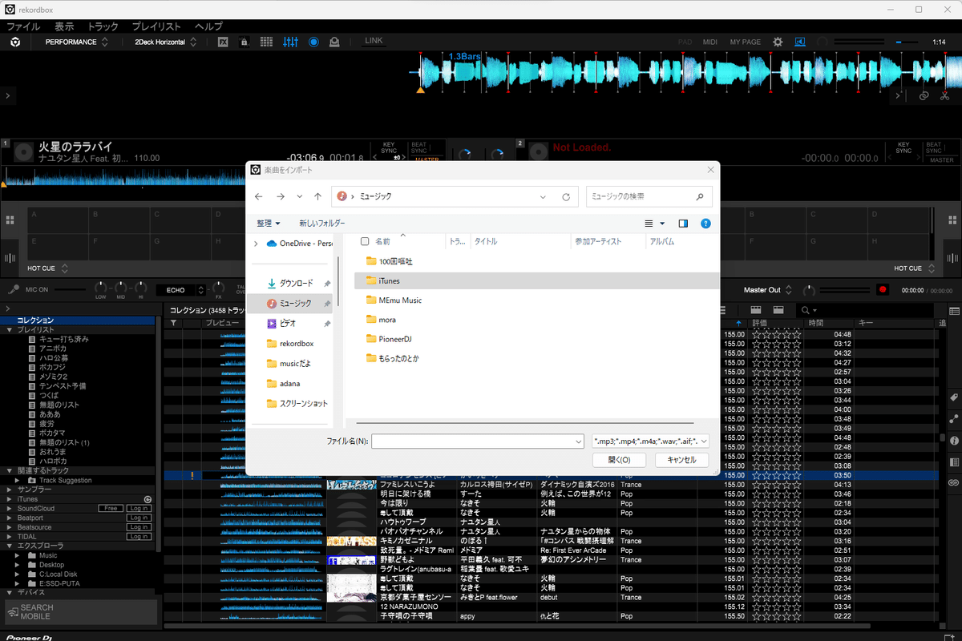Adjust the Master Out level knob
Screen dimensions: 962x641
[808, 289]
